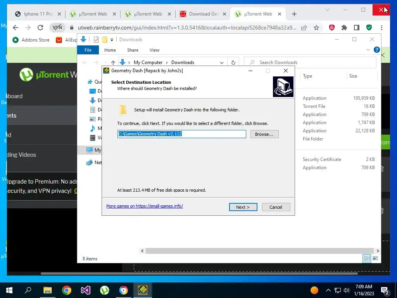The width and height of the screenshot is (397, 298).
Task: Open quick access toolbar customize dropdown
Action: (x=112, y=40)
